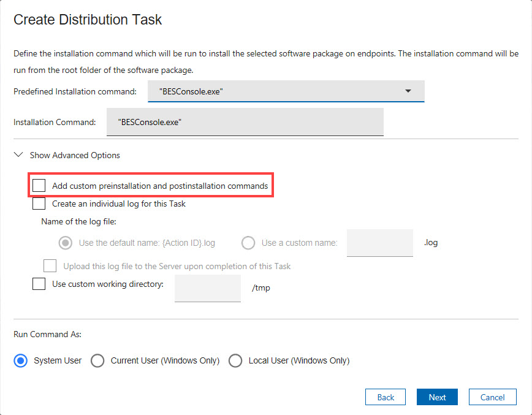Check "Use custom working directory"

39,284
